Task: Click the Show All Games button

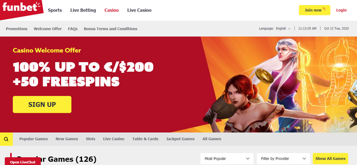Action: point(331,159)
